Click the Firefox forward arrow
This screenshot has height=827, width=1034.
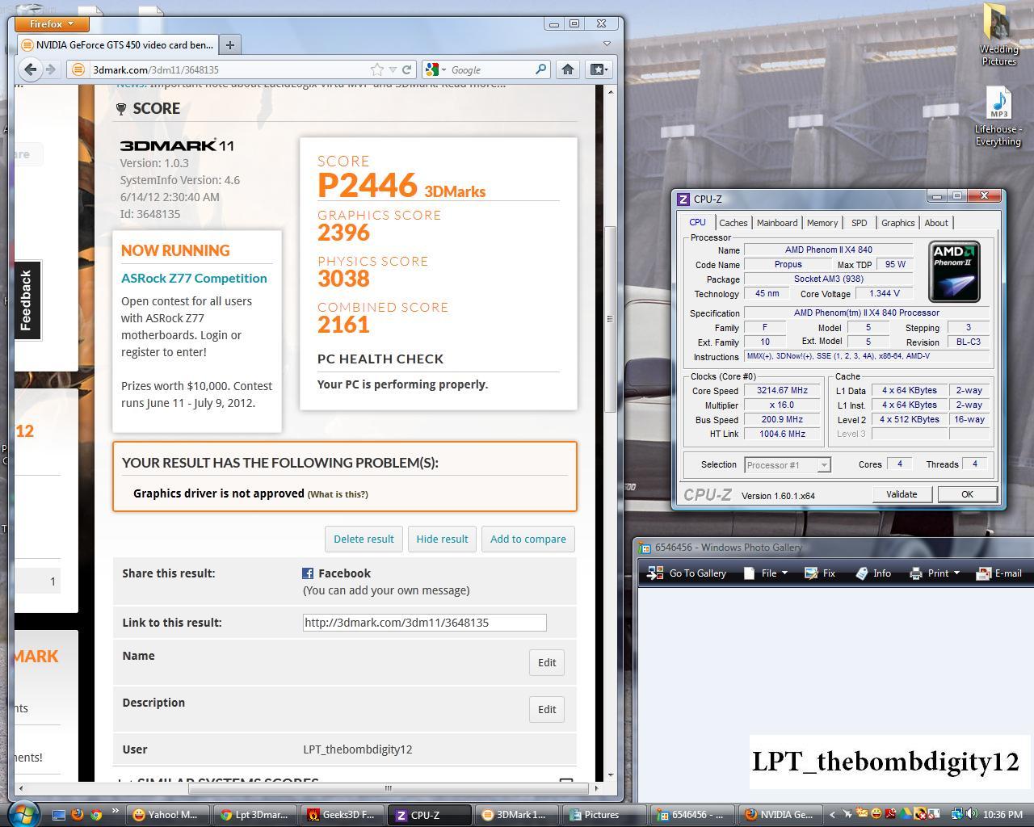[x=50, y=69]
